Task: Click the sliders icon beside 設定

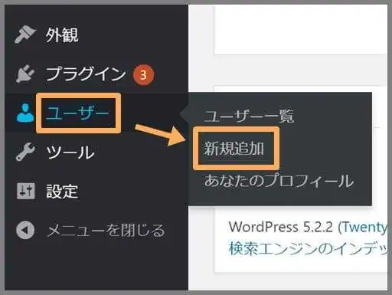Action: pos(26,191)
